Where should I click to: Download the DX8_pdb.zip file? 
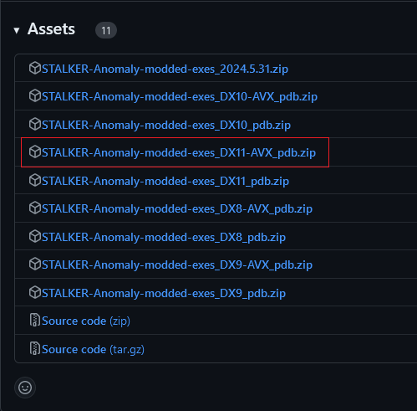tap(164, 238)
